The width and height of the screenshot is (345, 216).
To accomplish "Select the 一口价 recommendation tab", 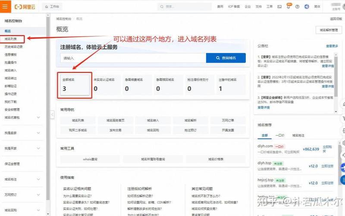I will (x=280, y=135).
